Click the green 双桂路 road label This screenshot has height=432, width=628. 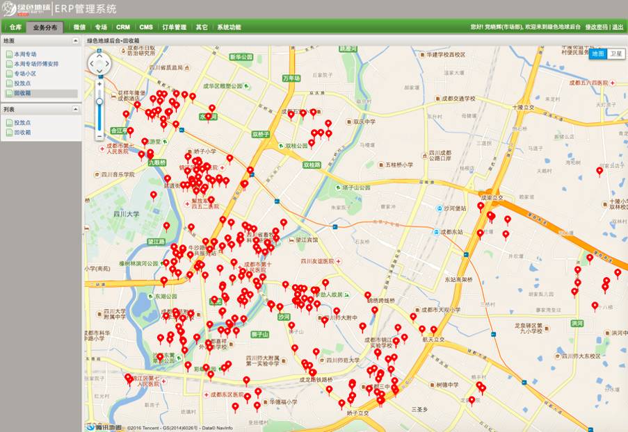(x=312, y=165)
